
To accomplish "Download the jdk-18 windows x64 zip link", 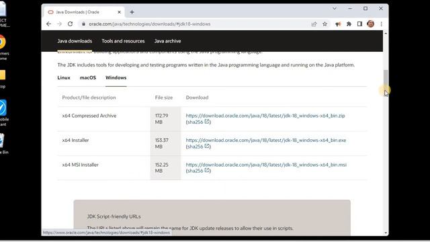I will click(x=265, y=116).
